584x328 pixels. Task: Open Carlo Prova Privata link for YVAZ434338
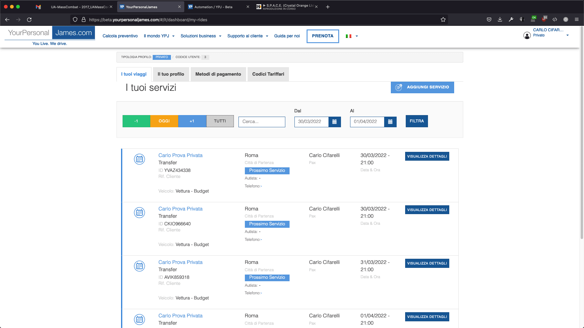[180, 155]
